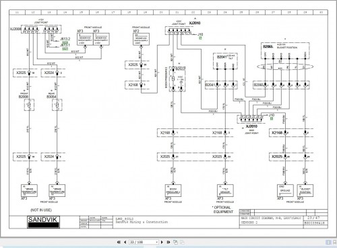Click the J613.2 reference label
The image size is (337, 248).
(x=65, y=39)
